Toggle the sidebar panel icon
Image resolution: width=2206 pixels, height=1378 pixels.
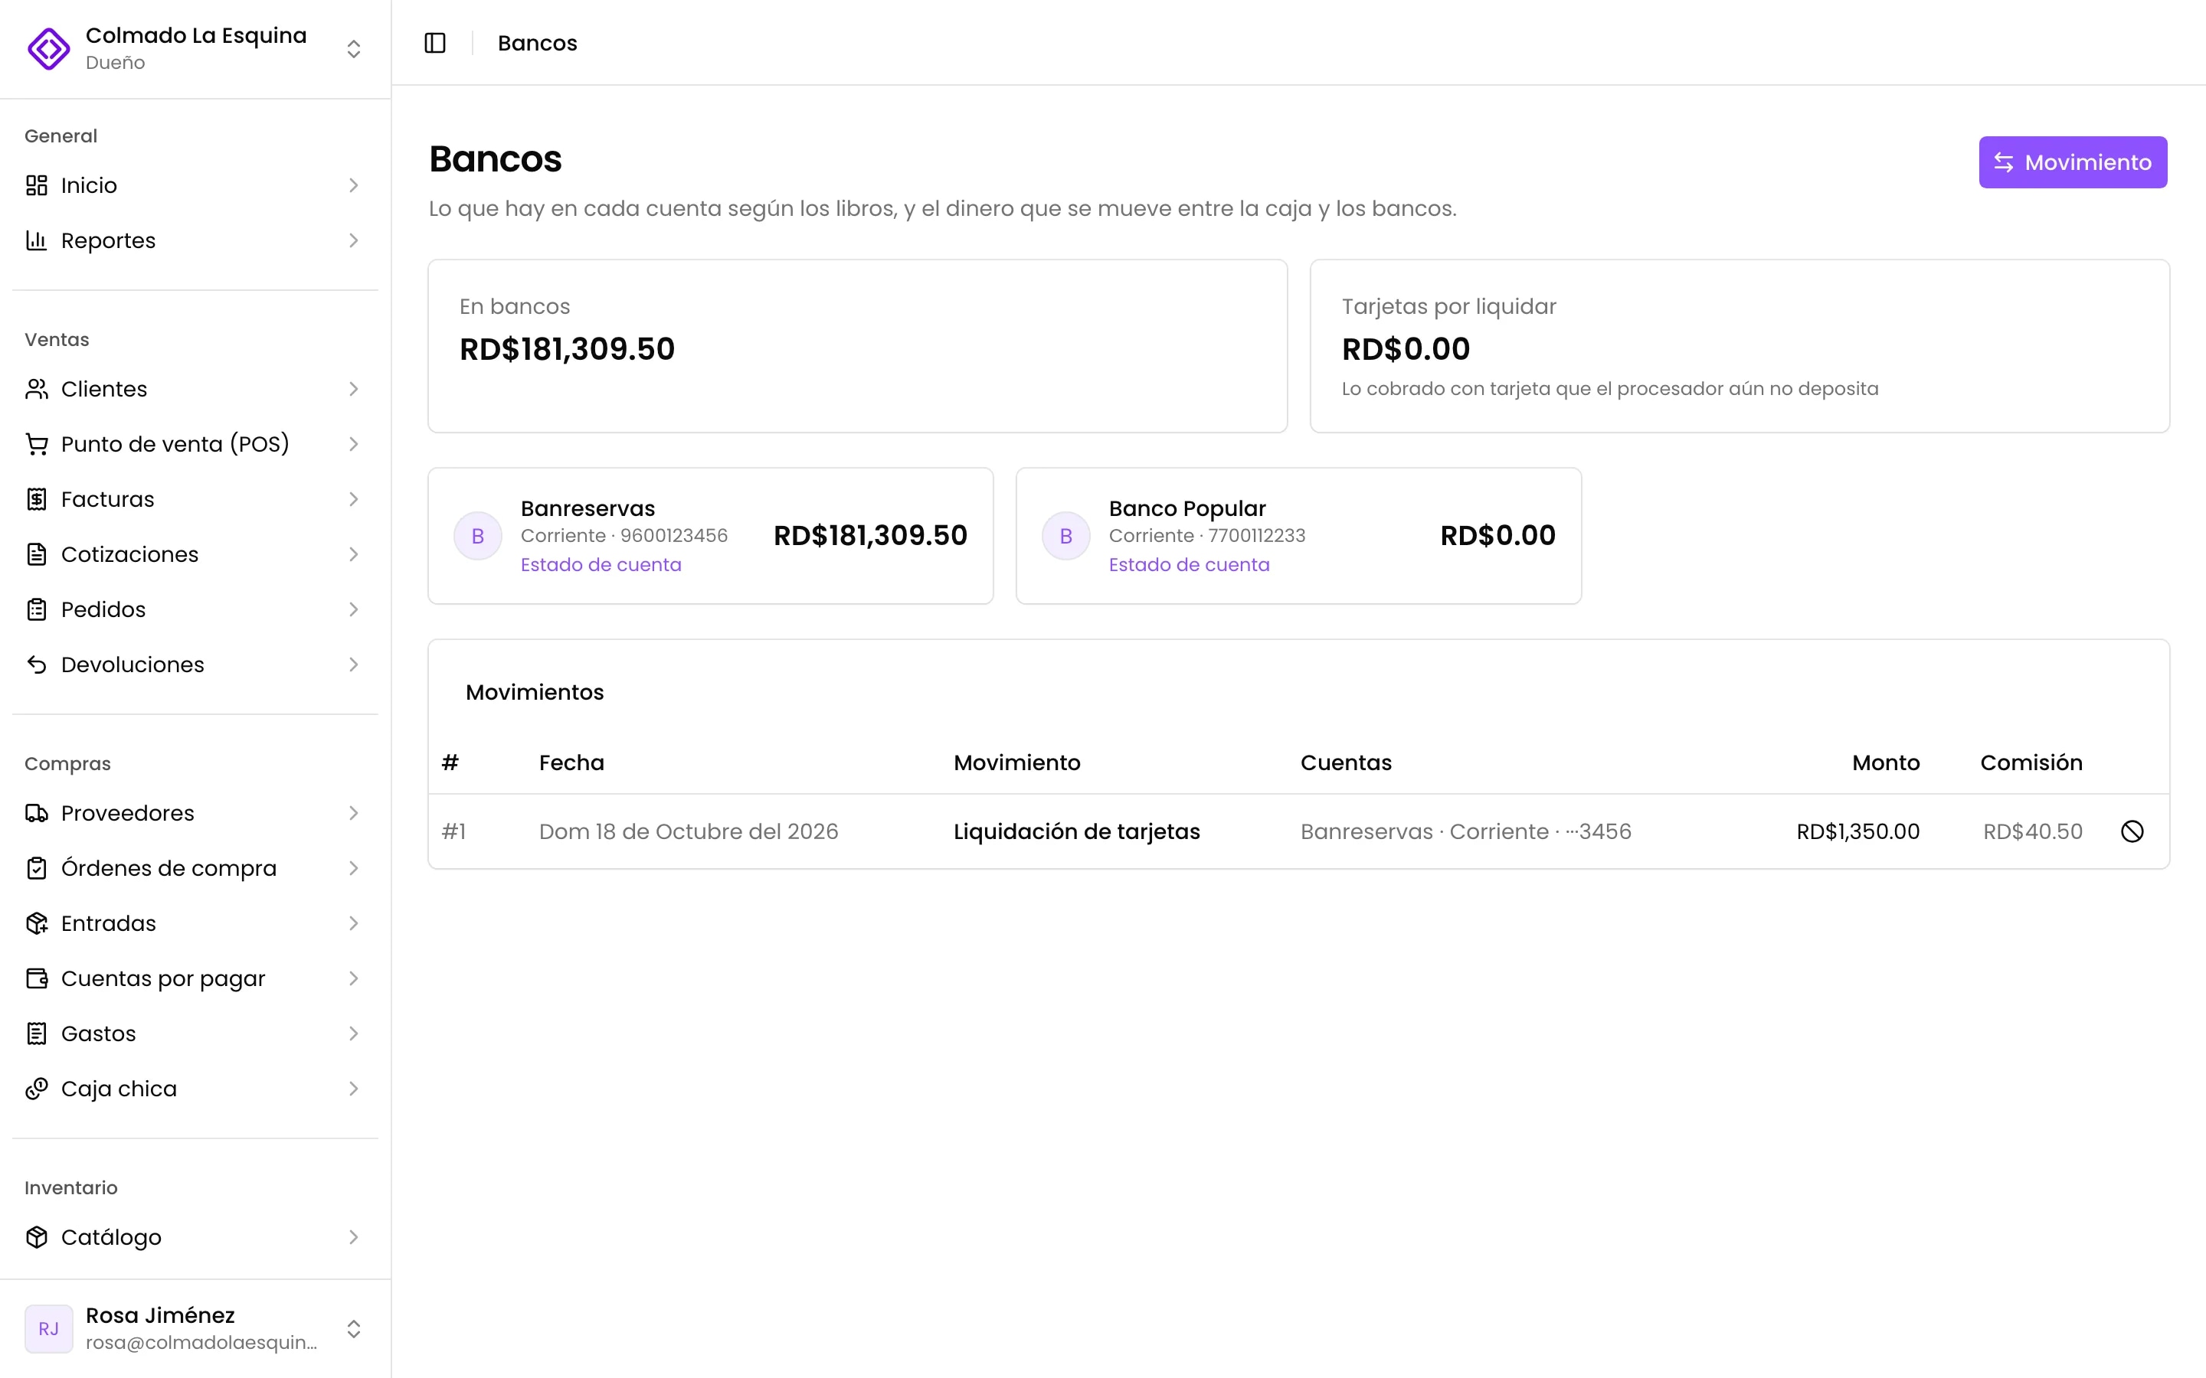coord(435,43)
